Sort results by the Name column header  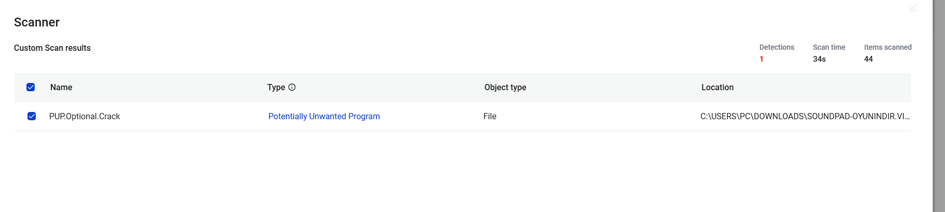pyautogui.click(x=61, y=87)
